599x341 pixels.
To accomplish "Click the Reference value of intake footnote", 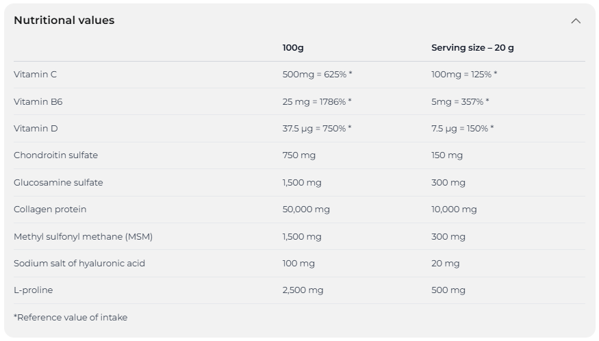I will (x=71, y=317).
